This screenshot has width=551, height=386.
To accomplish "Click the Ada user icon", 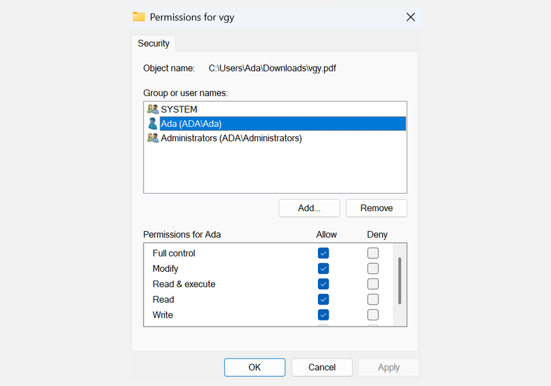I will 153,124.
